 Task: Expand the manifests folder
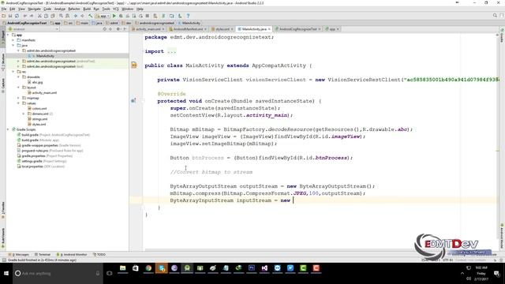pyautogui.click(x=13, y=40)
